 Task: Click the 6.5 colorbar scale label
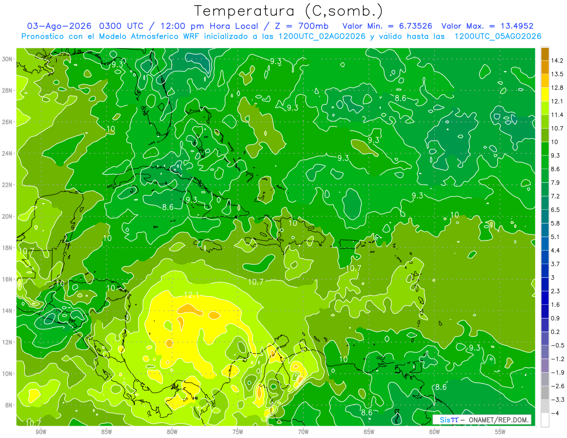point(555,209)
